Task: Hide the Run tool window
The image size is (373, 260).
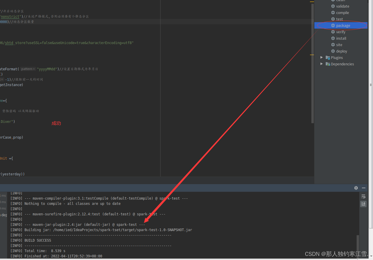Action: pyautogui.click(x=364, y=188)
